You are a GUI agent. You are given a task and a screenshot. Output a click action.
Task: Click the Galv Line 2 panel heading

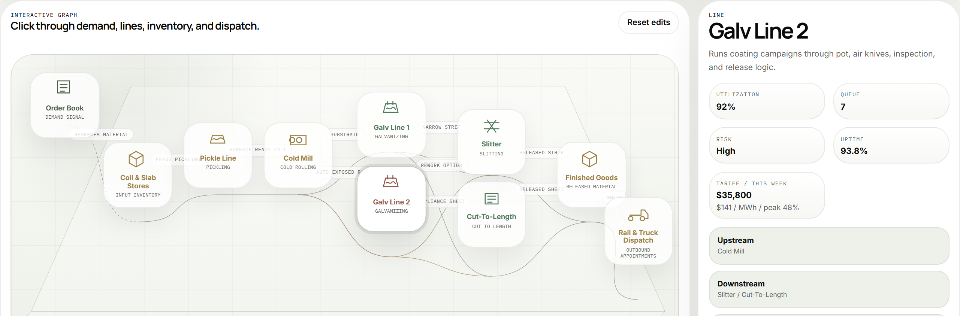tap(758, 31)
